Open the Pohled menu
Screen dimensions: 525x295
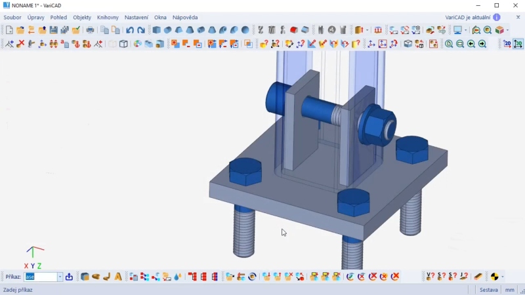click(x=58, y=18)
